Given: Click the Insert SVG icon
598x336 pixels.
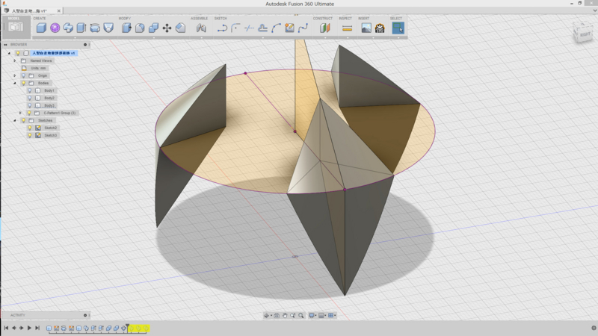Looking at the screenshot, I should pos(380,28).
